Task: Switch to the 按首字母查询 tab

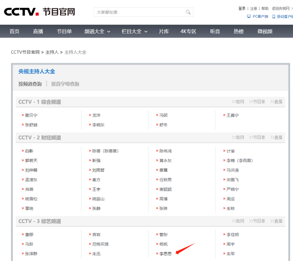Action: click(65, 84)
